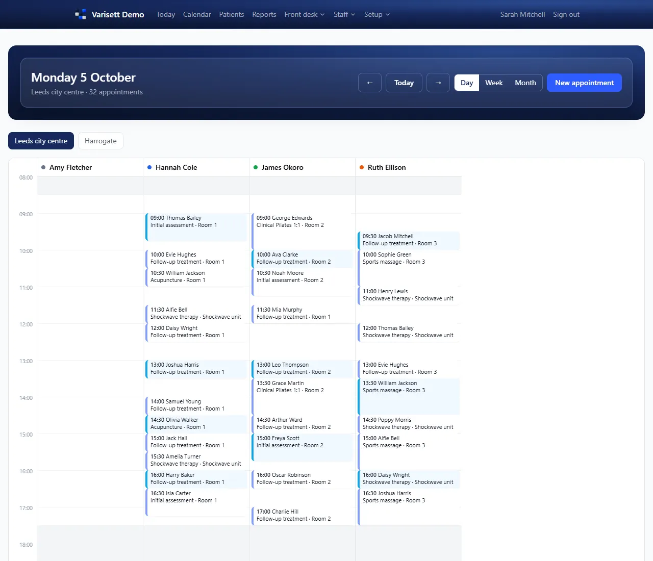653x561 pixels.
Task: Click the Ruth Ellison column header
Action: pyautogui.click(x=409, y=167)
